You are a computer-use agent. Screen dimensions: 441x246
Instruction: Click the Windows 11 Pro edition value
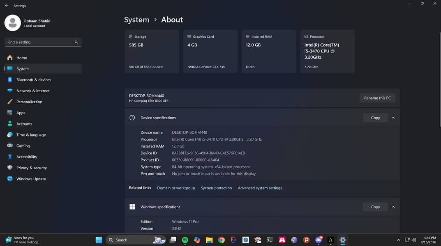185,221
